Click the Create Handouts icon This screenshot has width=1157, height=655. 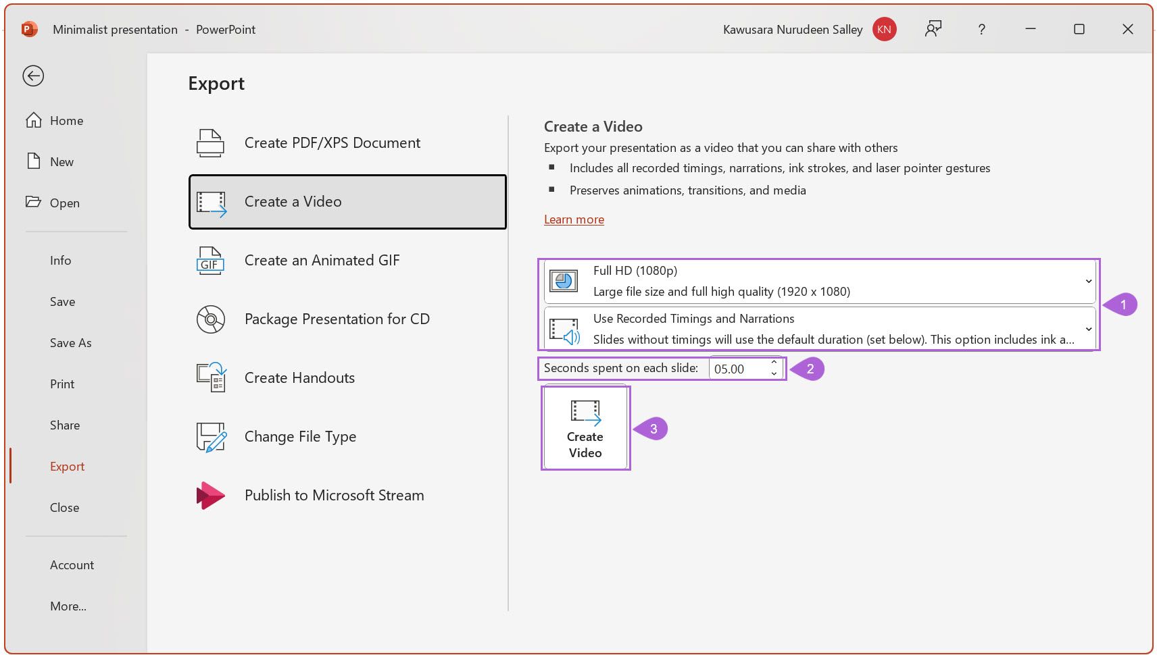tap(212, 377)
